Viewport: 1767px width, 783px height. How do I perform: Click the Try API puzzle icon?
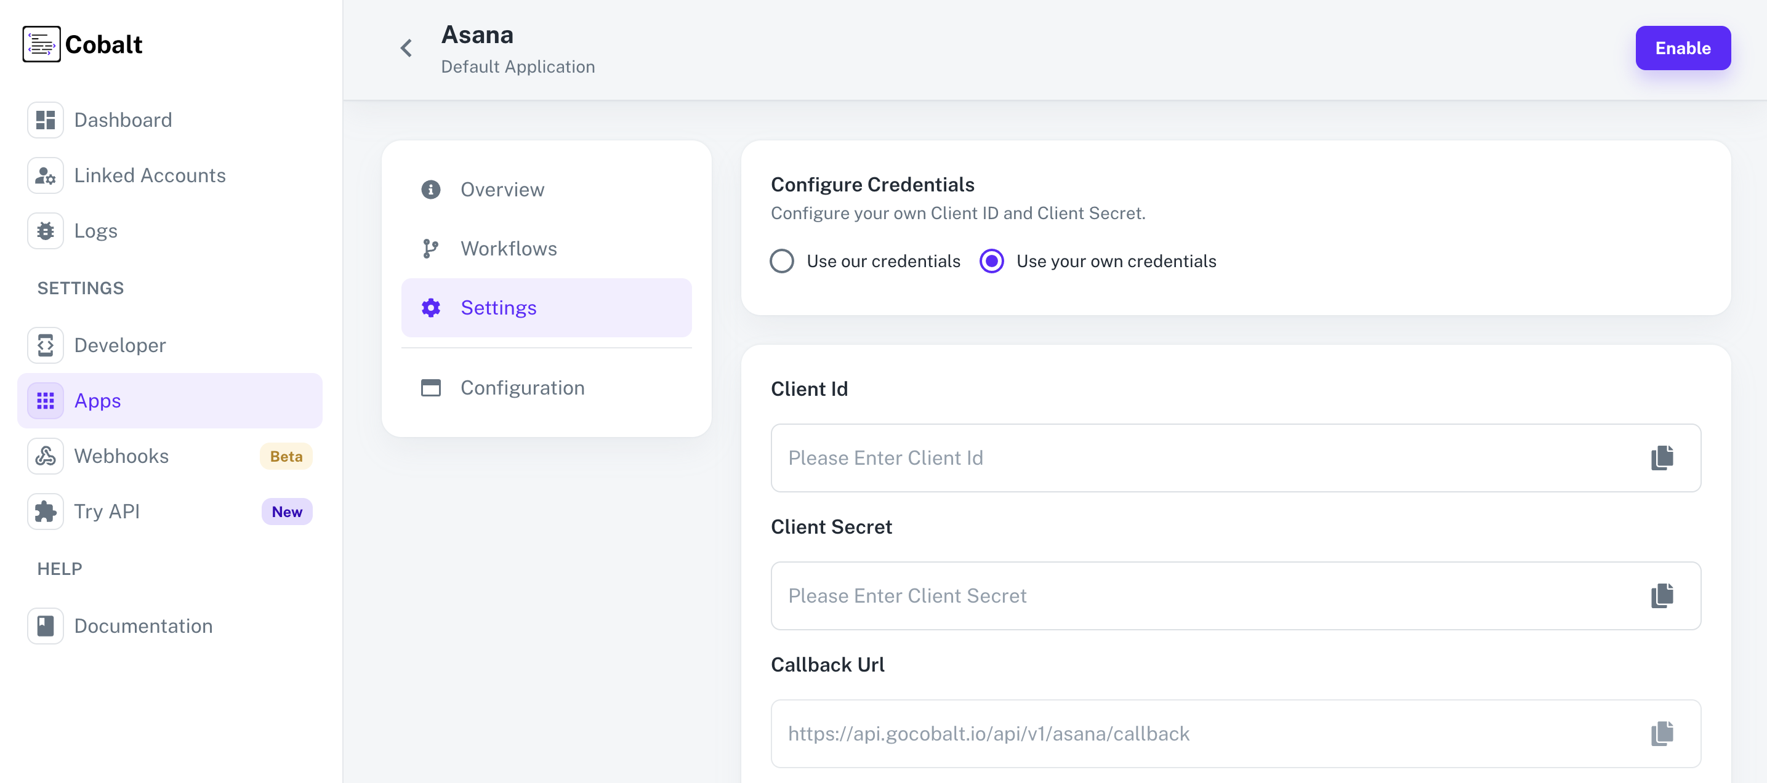pyautogui.click(x=44, y=511)
